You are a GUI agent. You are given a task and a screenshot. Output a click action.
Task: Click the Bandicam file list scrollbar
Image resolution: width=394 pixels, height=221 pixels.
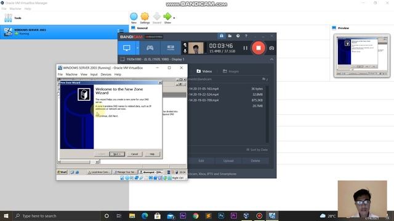tap(267, 114)
